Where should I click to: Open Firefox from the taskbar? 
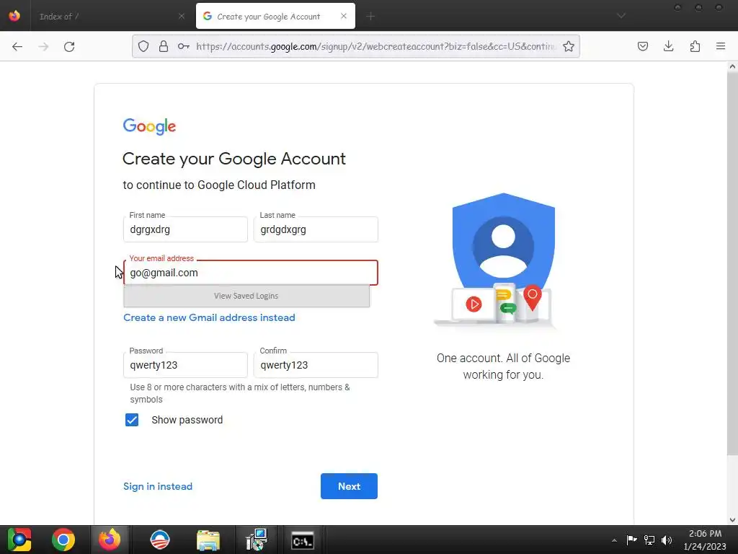click(x=110, y=540)
